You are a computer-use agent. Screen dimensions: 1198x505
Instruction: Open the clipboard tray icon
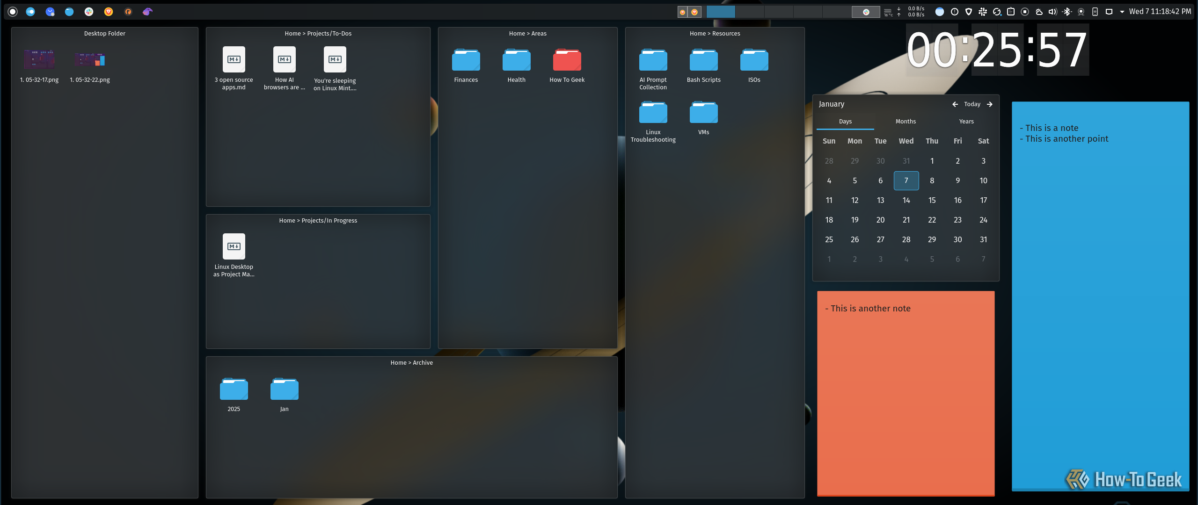1011,12
